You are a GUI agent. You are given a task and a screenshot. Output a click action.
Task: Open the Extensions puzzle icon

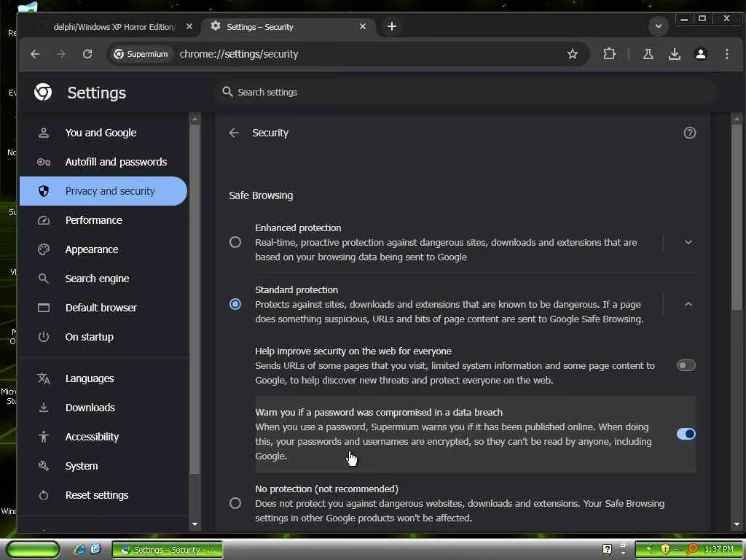[610, 54]
